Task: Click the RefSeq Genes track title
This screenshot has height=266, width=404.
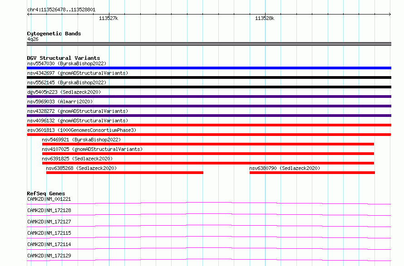Action: coord(46,193)
